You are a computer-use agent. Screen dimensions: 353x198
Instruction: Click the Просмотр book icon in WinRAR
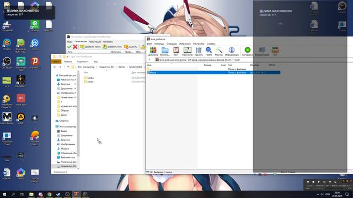[x=188, y=51]
